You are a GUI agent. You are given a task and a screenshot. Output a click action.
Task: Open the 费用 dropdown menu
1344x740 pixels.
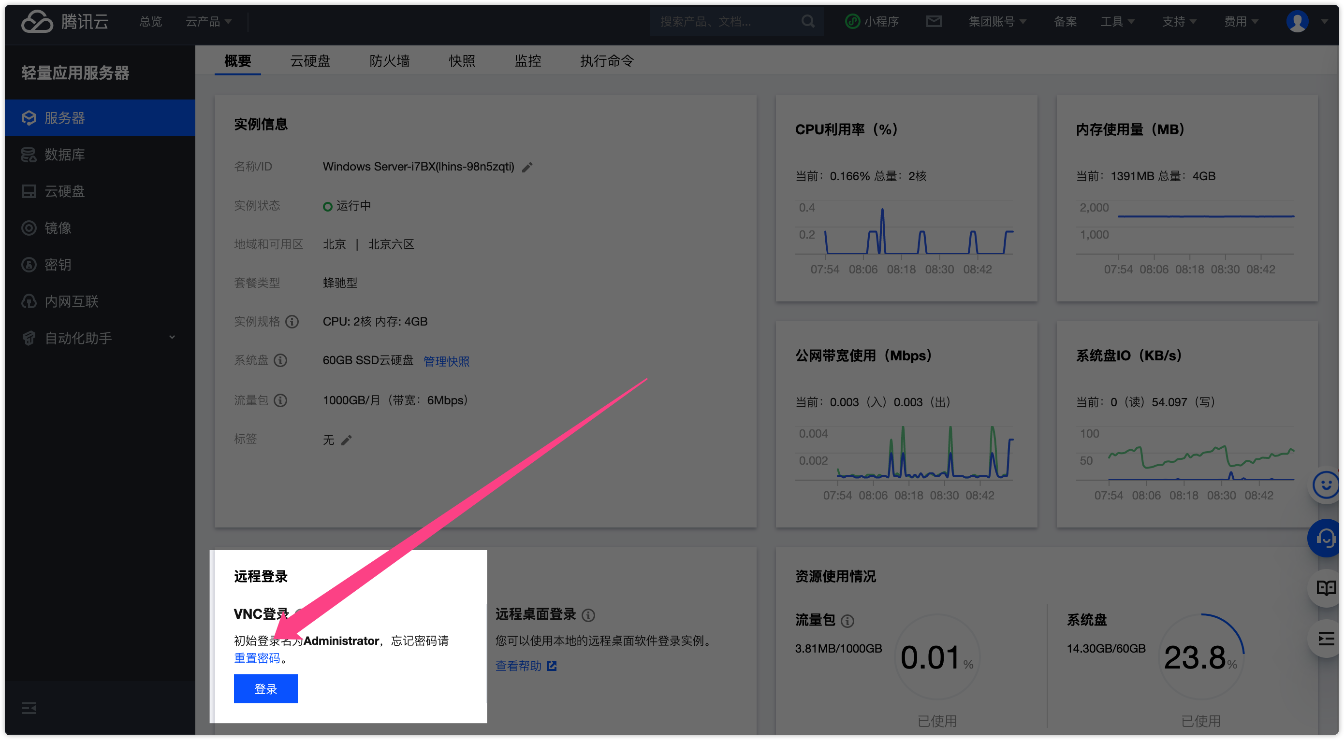1241,21
